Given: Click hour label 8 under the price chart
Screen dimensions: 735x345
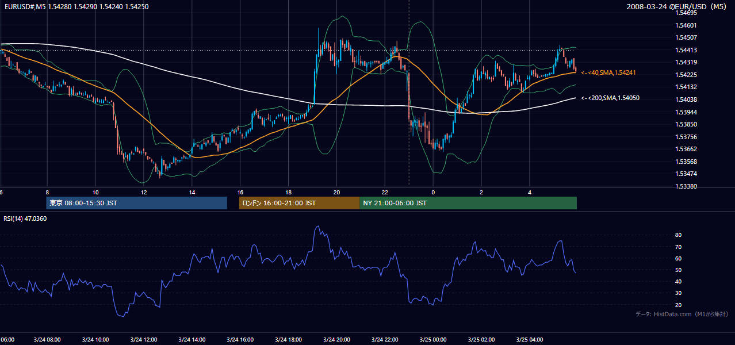Looking at the screenshot, I should tap(47, 193).
